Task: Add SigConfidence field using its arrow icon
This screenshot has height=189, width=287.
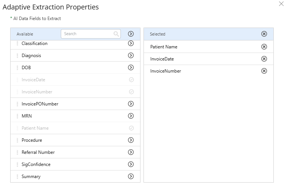Action: 131,164
